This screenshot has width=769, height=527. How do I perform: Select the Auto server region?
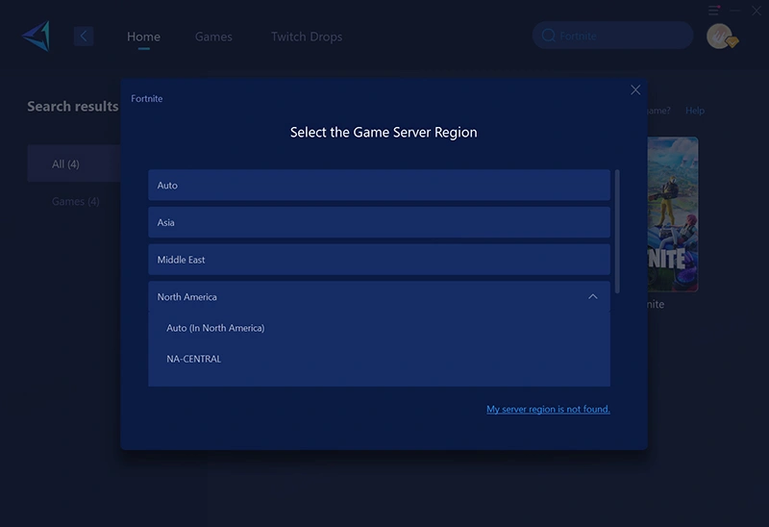(379, 186)
